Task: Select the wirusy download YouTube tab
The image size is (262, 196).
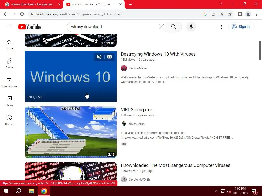Action: pos(91,5)
